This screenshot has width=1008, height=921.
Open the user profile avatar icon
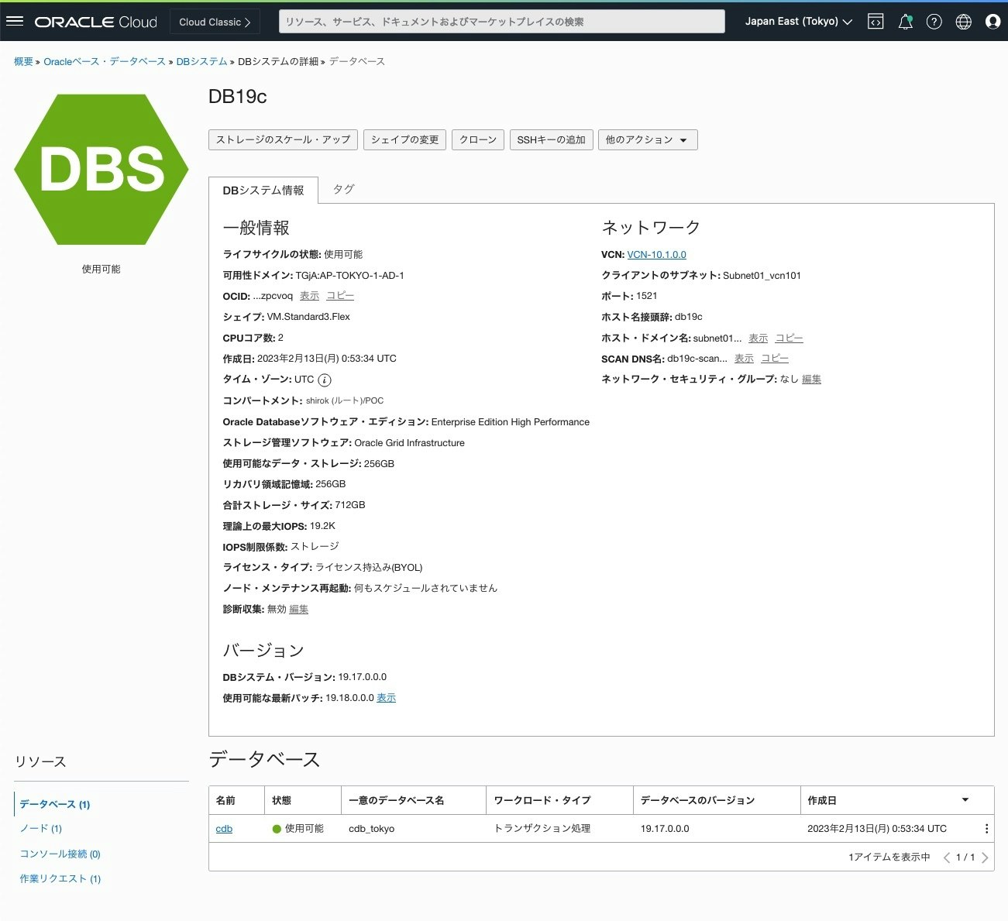993,21
